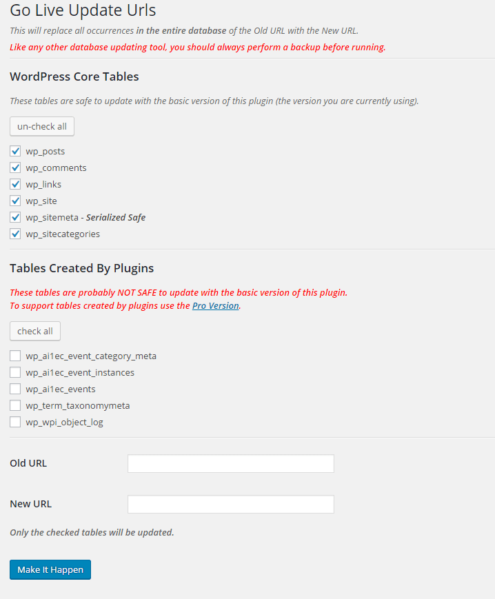The height and width of the screenshot is (599, 495).
Task: Click inside the New URL field
Action: tap(230, 504)
